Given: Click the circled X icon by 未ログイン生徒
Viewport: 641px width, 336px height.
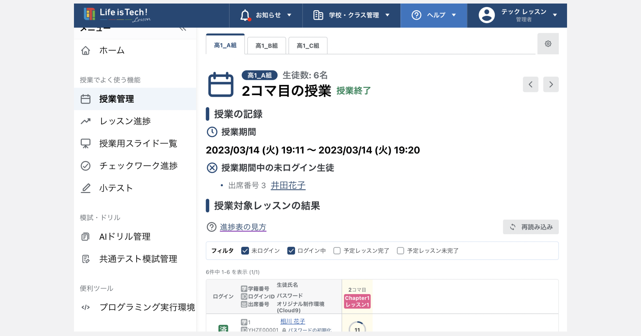Looking at the screenshot, I should [212, 168].
